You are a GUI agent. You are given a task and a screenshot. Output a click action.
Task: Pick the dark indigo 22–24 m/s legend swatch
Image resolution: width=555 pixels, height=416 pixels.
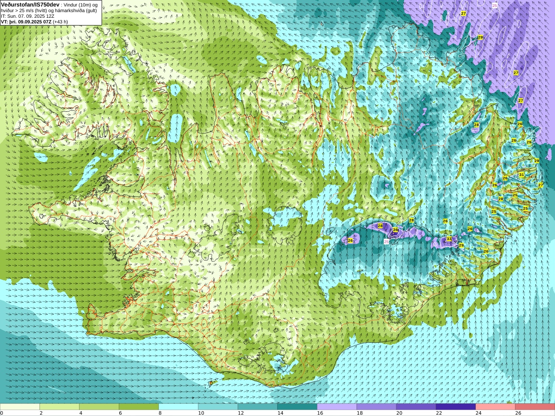pos(456,407)
